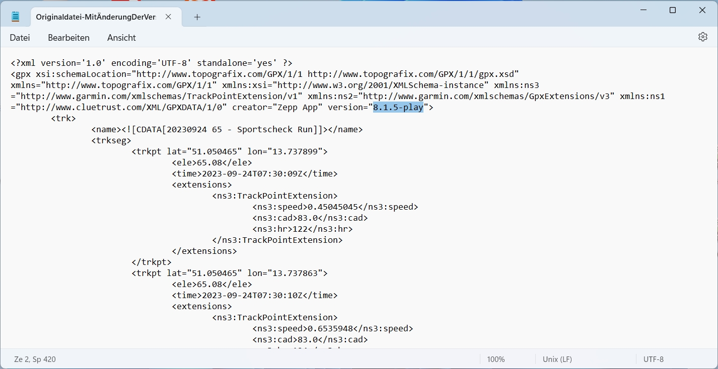Place cursor on the ns3:hr 122 line
Screen dimensions: 718x369
click(x=302, y=229)
